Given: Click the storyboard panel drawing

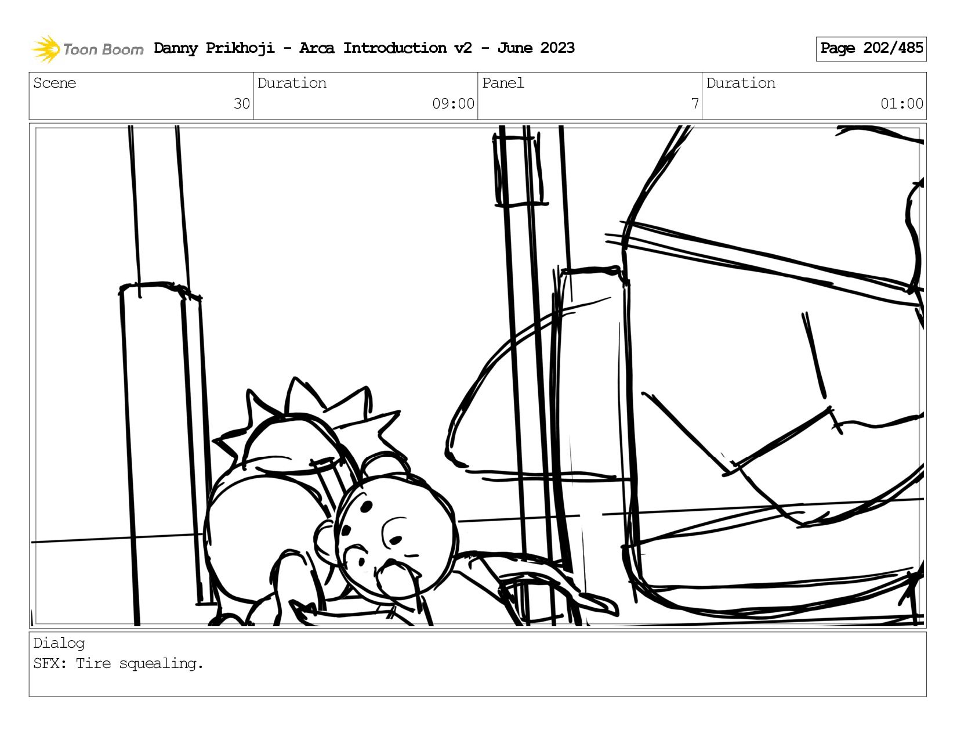Looking at the screenshot, I should coord(478,376).
